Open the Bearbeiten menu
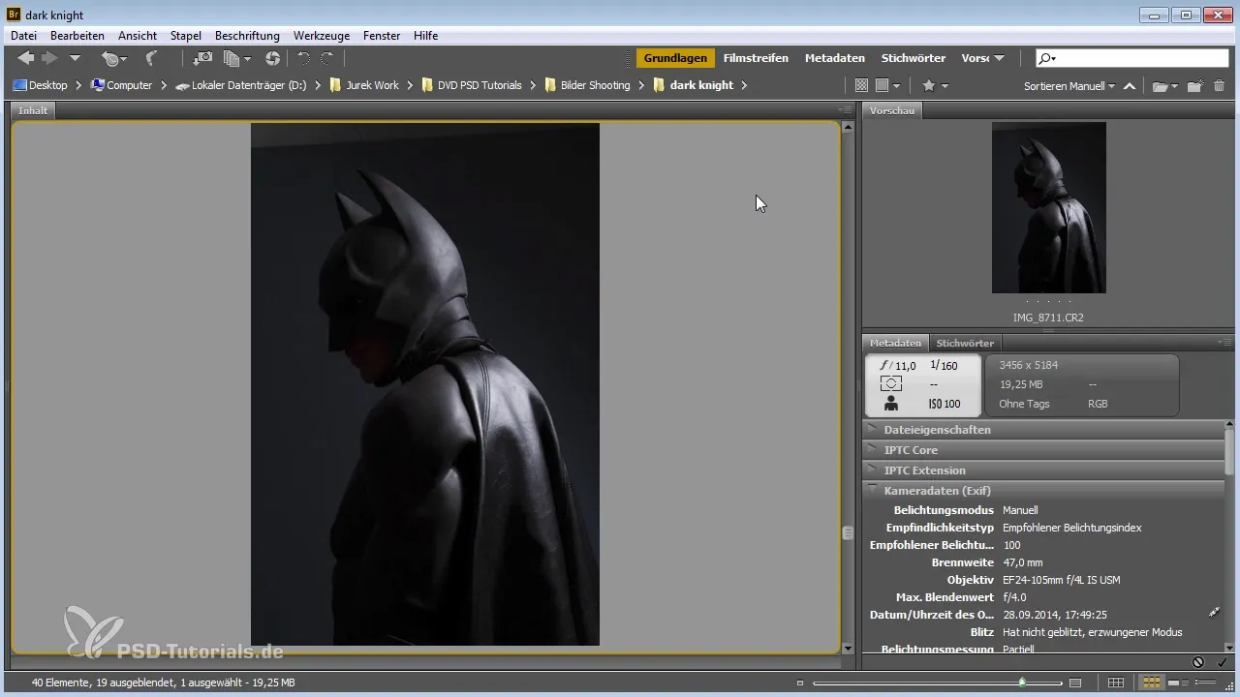Image resolution: width=1240 pixels, height=697 pixels. [x=77, y=36]
